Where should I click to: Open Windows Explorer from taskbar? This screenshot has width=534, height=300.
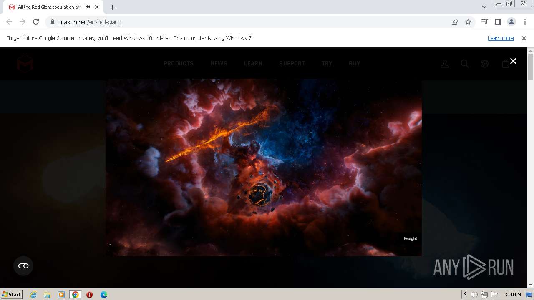pos(47,295)
